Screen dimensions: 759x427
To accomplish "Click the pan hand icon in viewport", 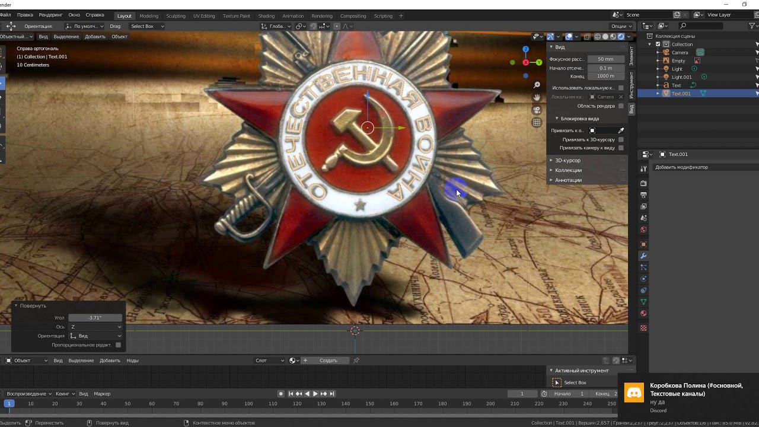I will coord(537,97).
